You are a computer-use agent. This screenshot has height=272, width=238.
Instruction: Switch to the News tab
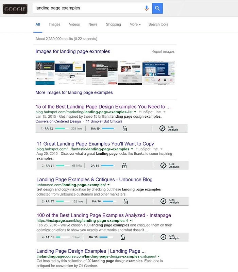[93, 24]
